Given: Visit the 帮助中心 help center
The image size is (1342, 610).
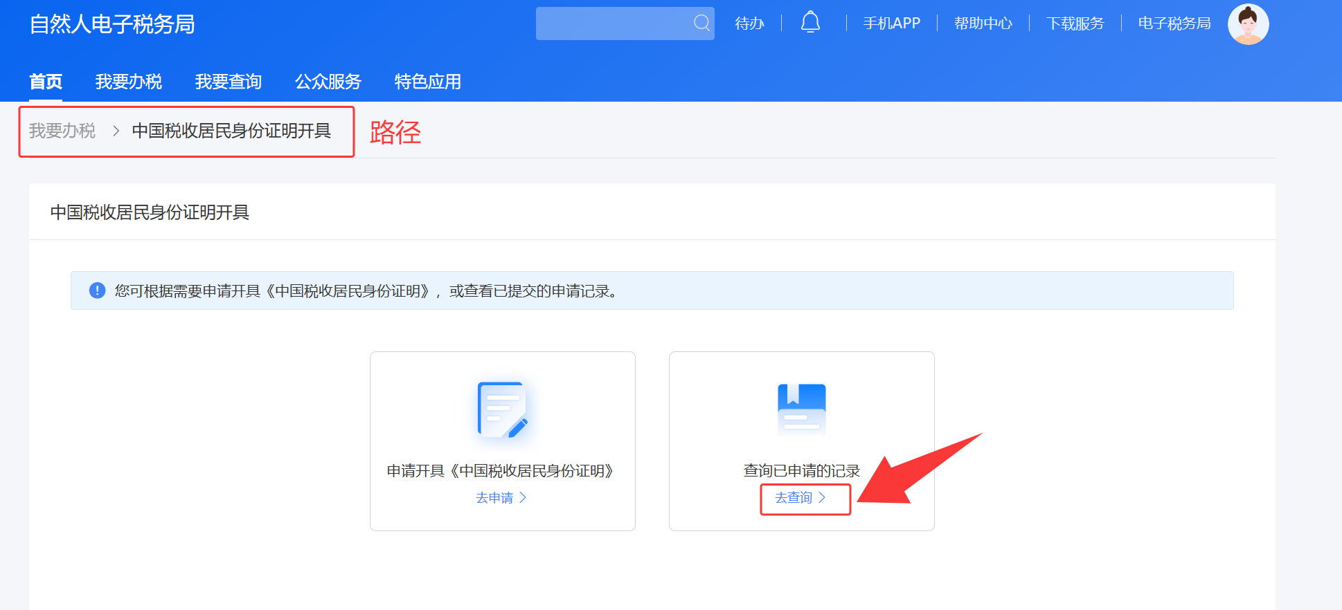Looking at the screenshot, I should point(983,24).
